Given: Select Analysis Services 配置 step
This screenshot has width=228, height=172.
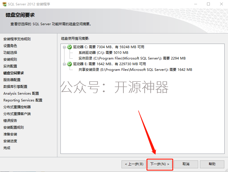Looking at the screenshot, I should [21, 94].
